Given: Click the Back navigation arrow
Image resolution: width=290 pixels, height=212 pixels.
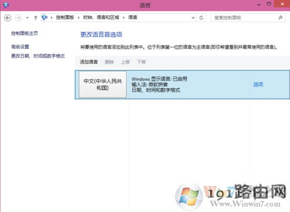Looking at the screenshot, I should click(x=8, y=18).
